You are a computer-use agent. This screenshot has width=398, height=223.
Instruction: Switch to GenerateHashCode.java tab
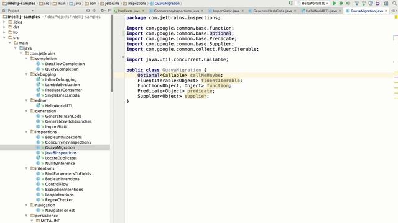[272, 11]
